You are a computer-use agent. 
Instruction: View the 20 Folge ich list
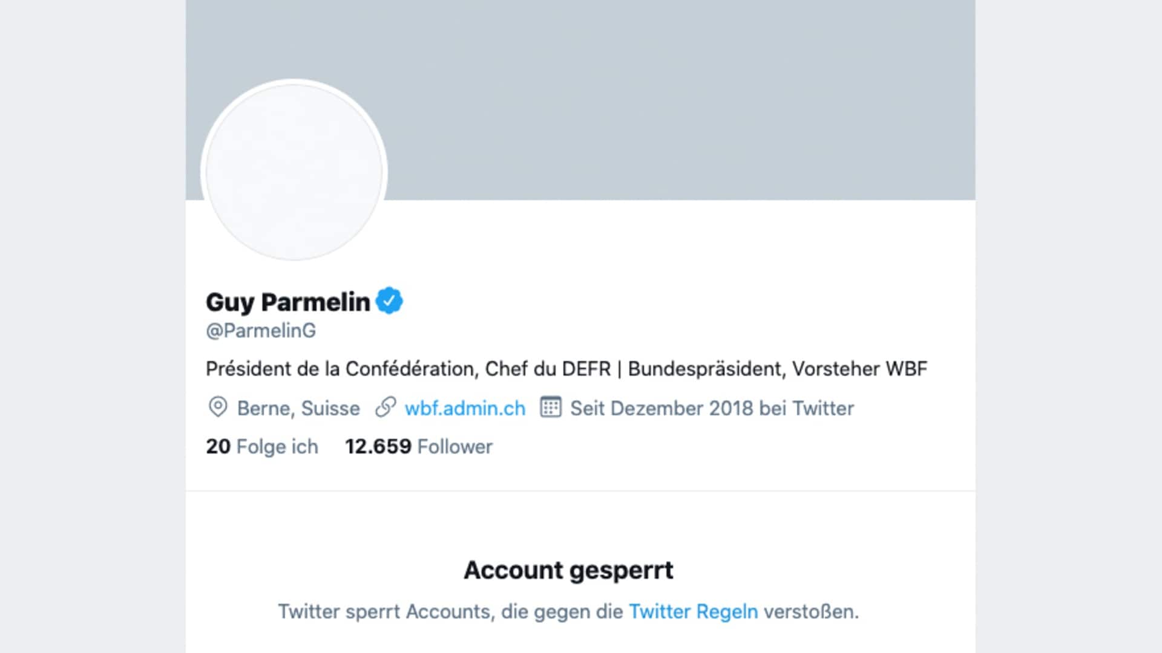[x=262, y=447]
